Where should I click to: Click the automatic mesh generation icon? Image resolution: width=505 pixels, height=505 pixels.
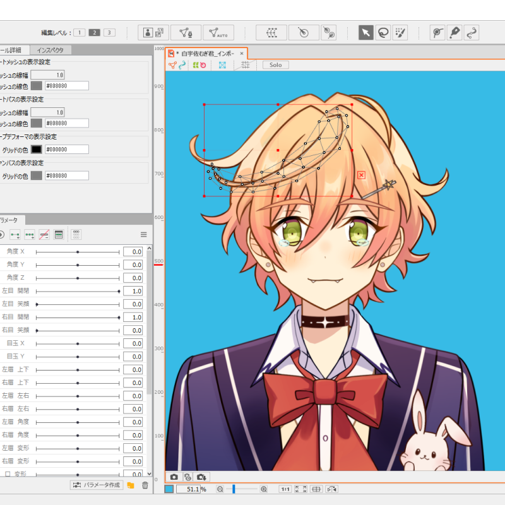pos(218,33)
